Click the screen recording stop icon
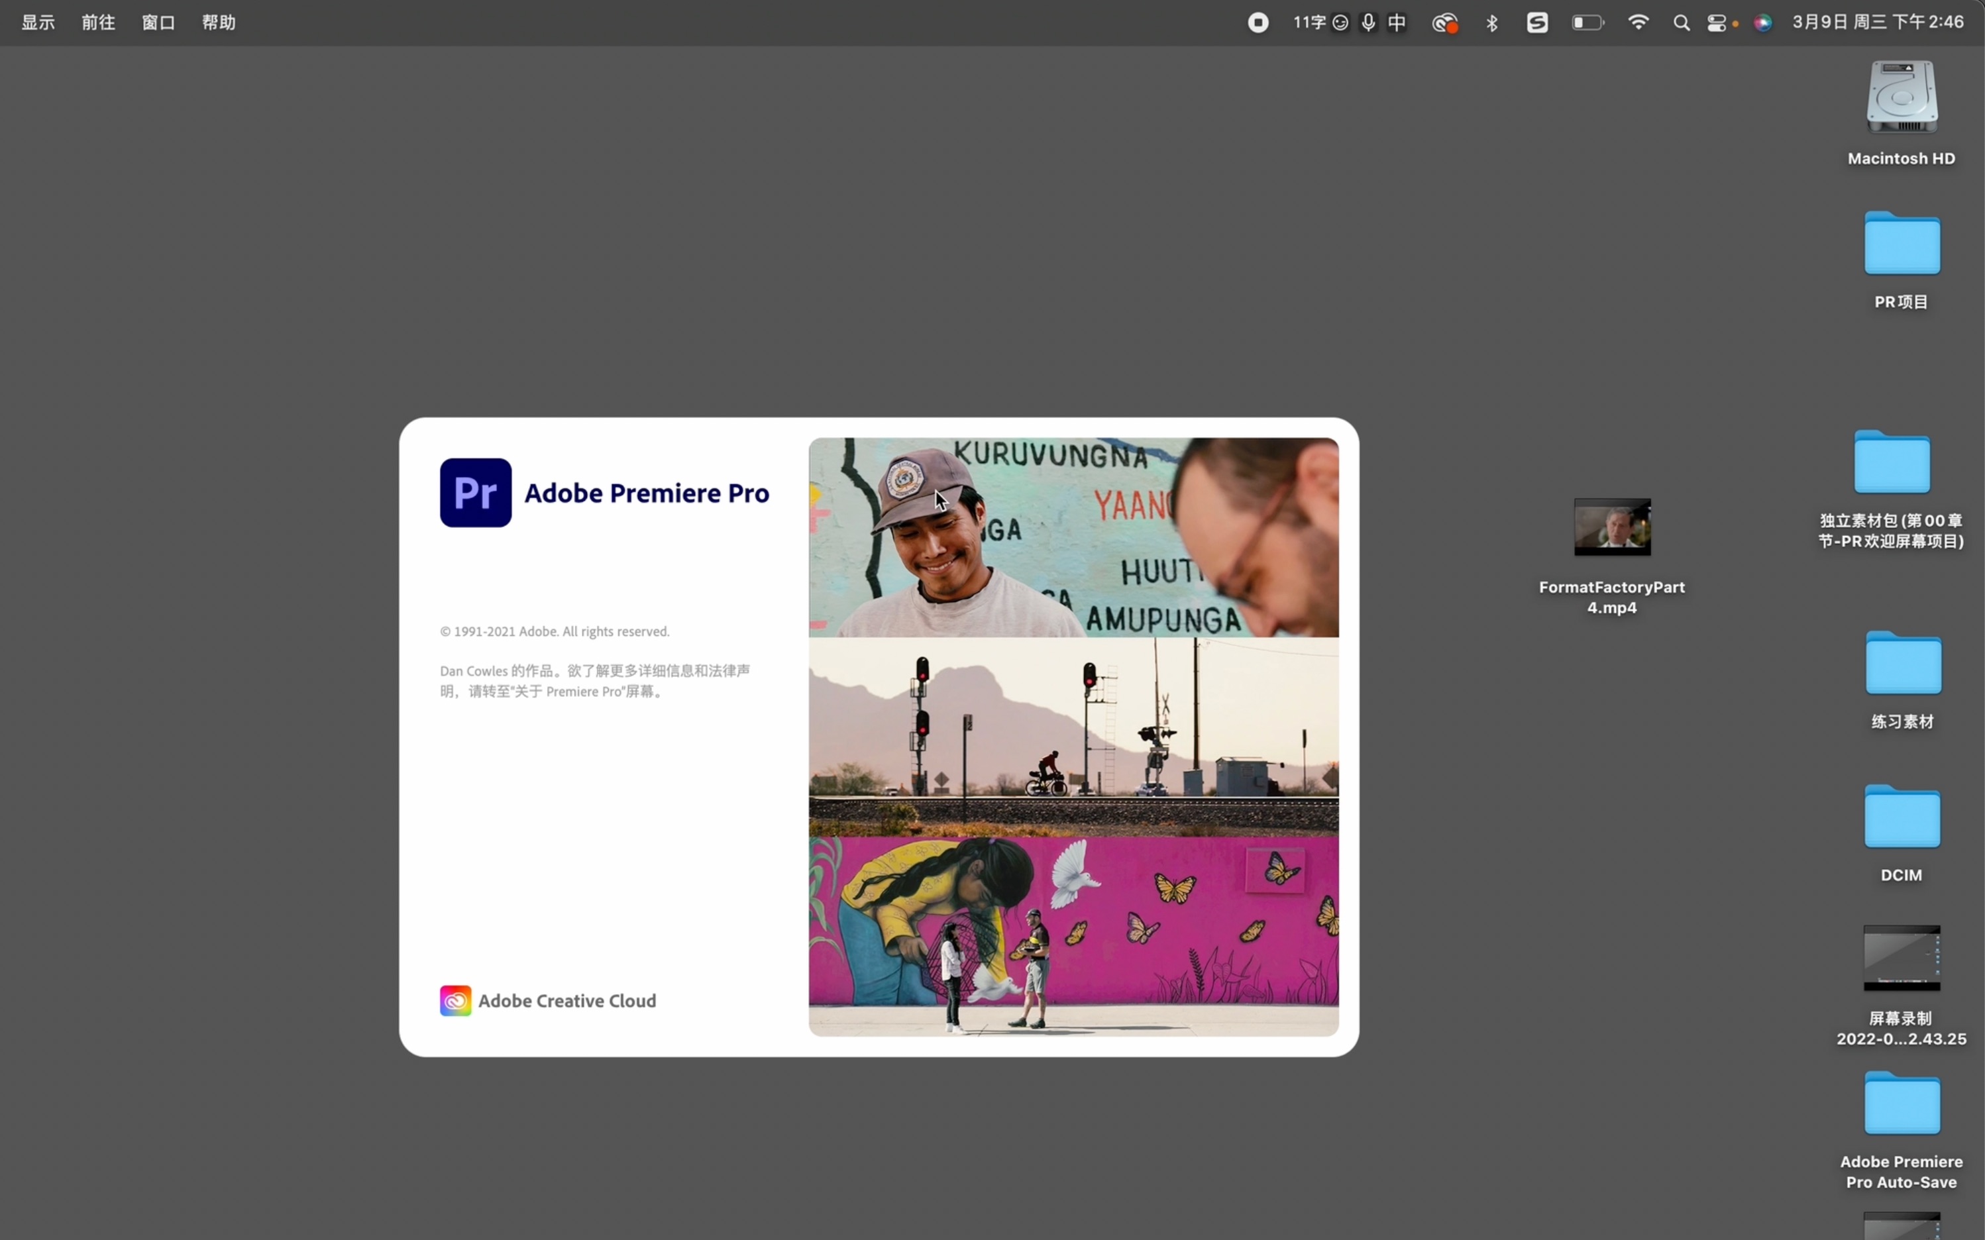This screenshot has width=1985, height=1240. (x=1258, y=23)
